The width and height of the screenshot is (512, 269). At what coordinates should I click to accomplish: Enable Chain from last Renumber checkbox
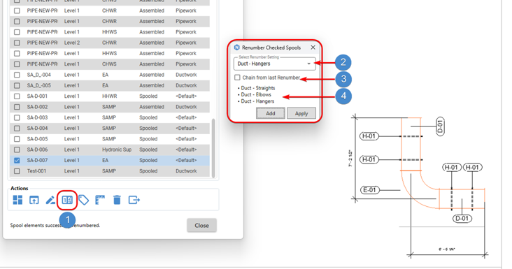237,78
